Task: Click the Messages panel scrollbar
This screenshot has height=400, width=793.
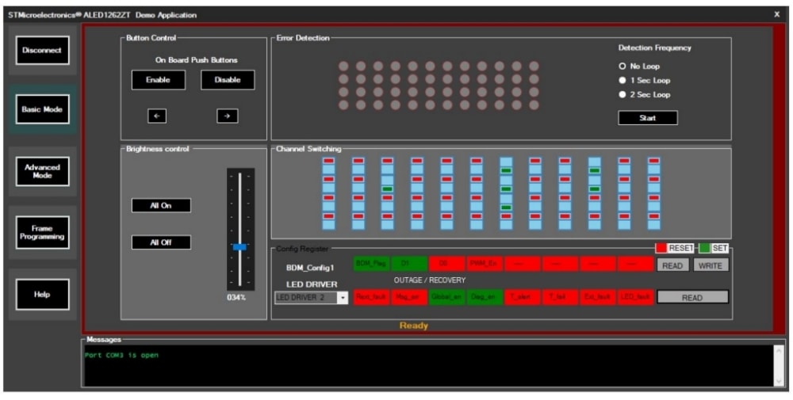Action: click(x=779, y=365)
